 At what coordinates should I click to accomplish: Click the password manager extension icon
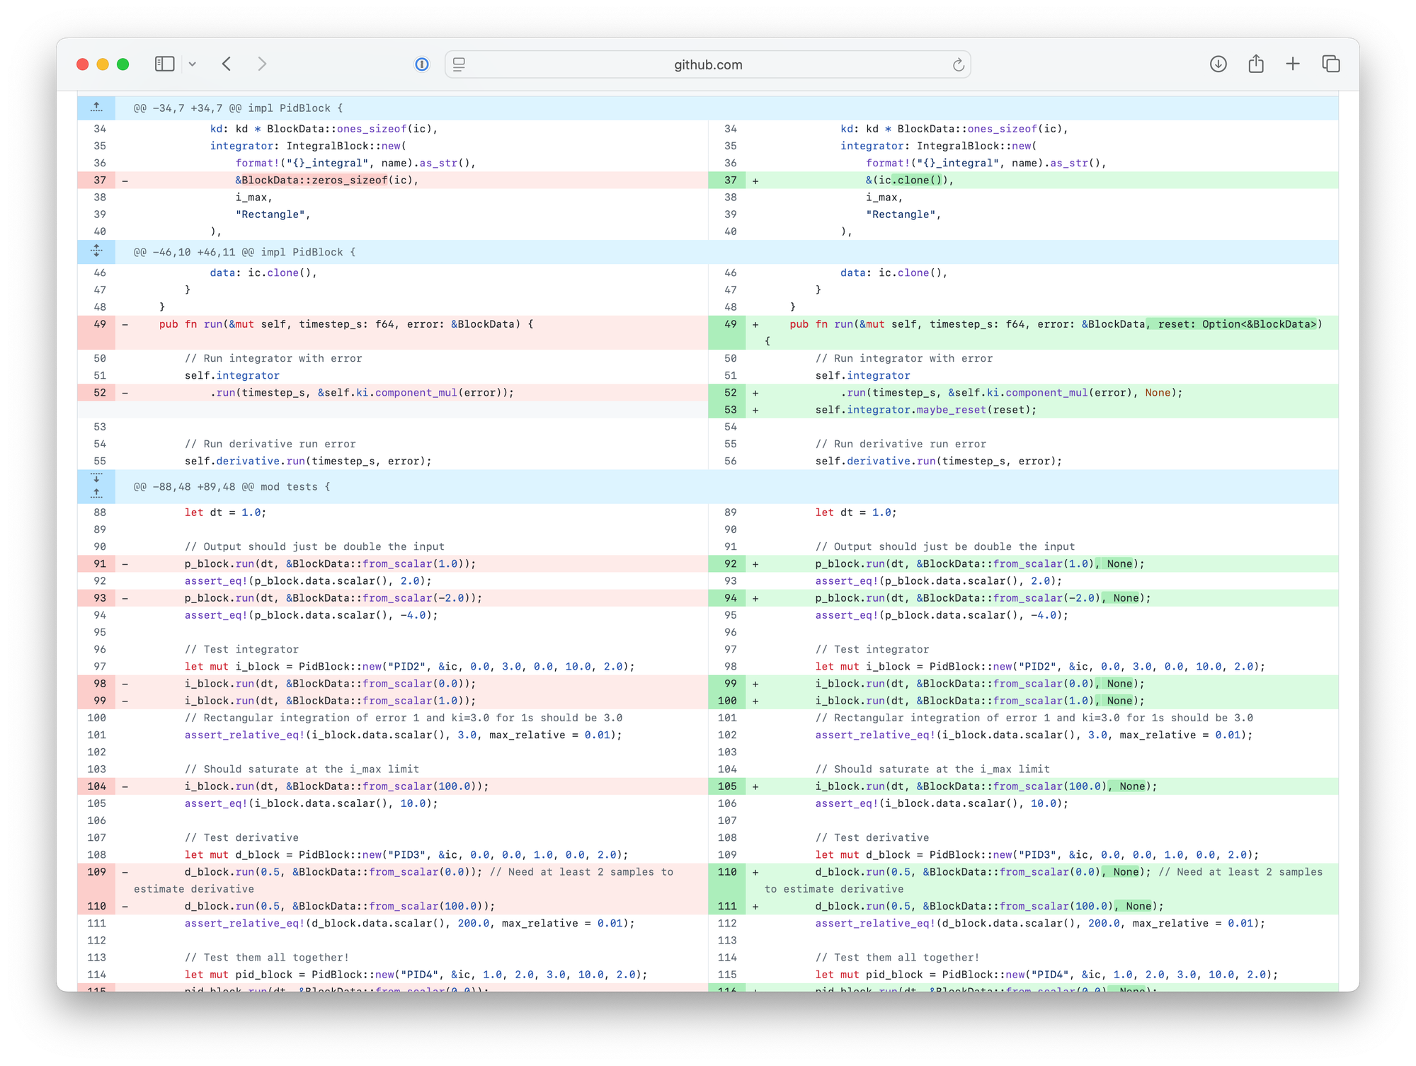pos(422,64)
